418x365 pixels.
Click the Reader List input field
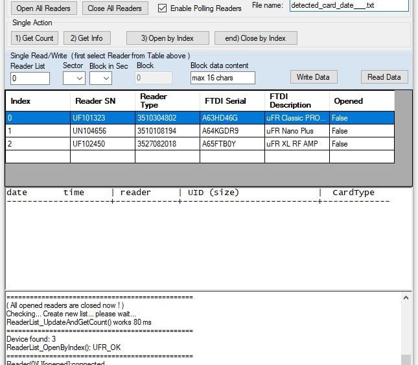[x=30, y=78]
